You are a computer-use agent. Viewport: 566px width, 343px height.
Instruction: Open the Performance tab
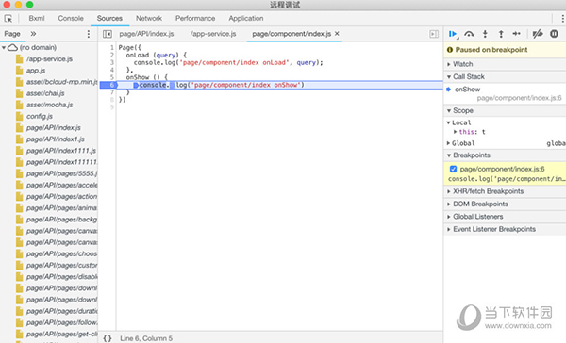195,19
